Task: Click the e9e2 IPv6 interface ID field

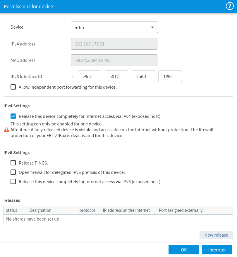Action: [x=90, y=77]
